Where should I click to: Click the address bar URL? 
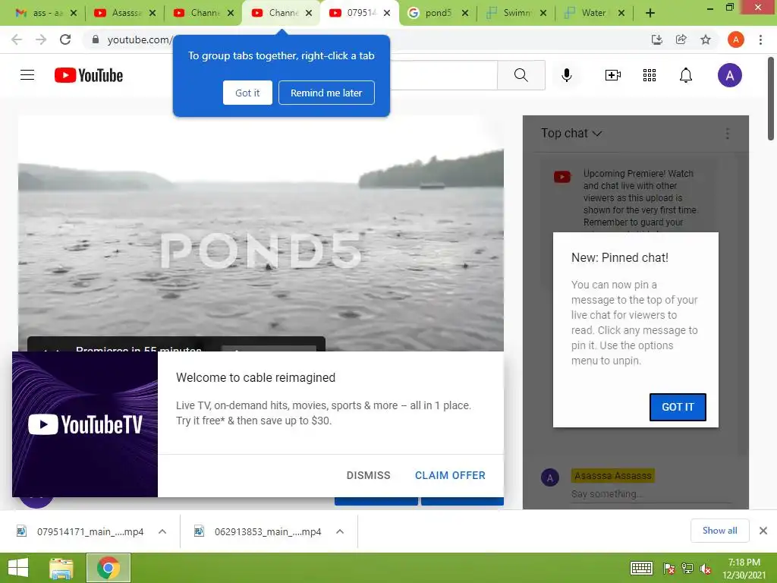click(139, 39)
